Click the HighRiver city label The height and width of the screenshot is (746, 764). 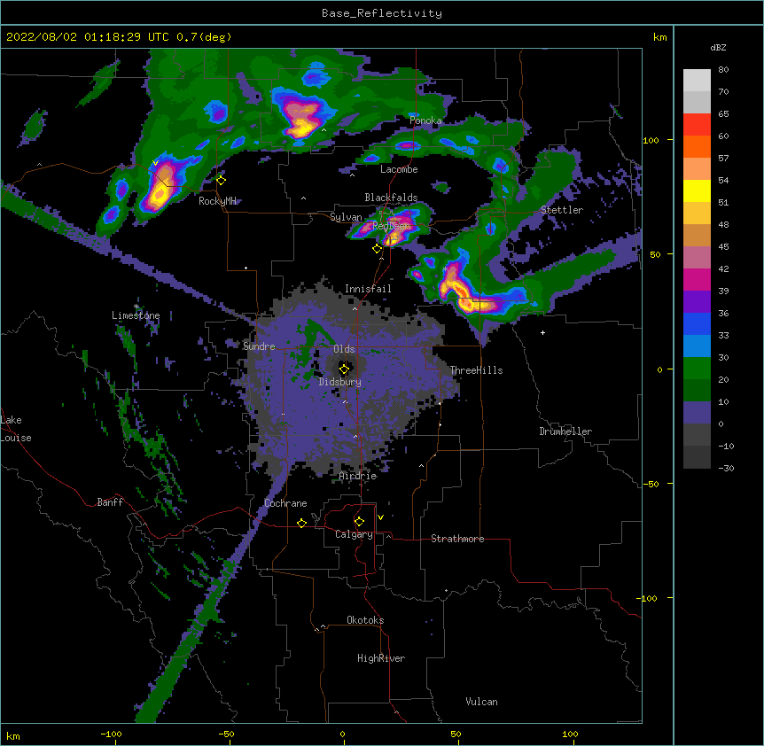(381, 658)
